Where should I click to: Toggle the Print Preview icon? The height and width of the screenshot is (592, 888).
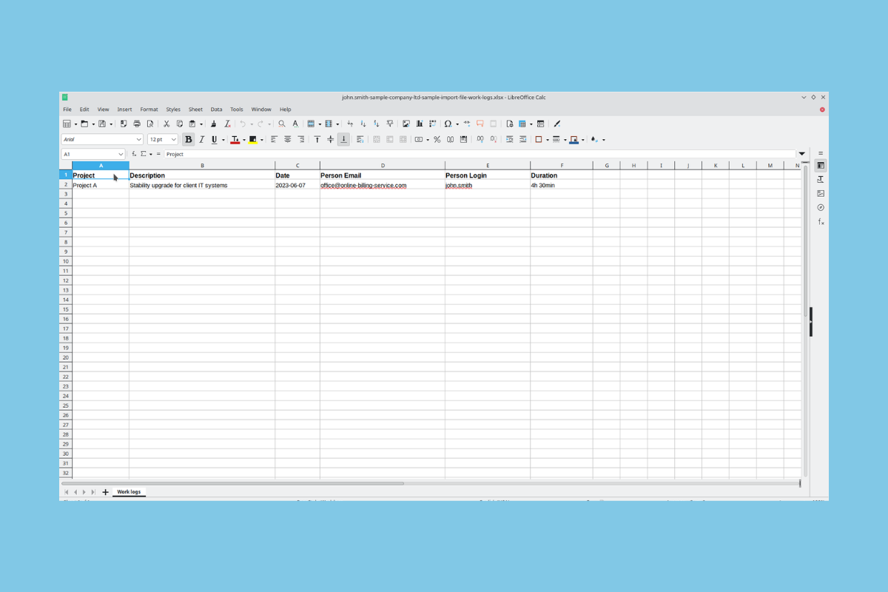pos(150,124)
